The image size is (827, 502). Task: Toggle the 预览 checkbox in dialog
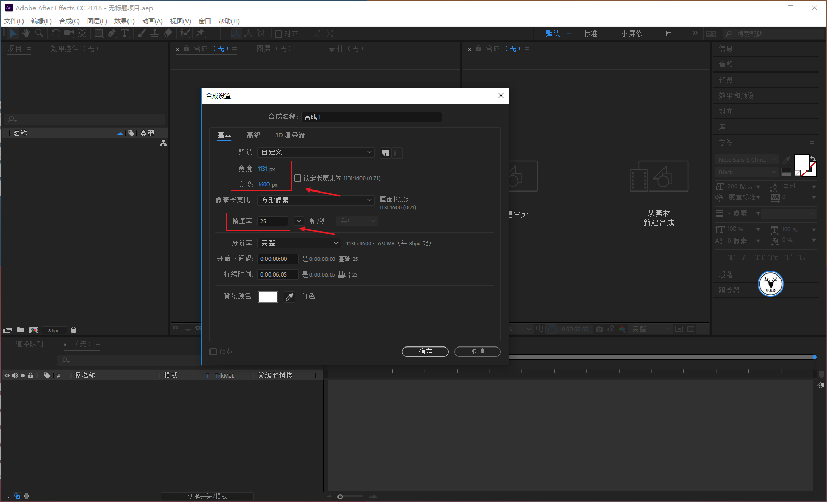click(x=213, y=352)
